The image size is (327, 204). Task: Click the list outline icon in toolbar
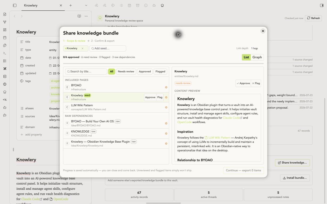click(x=121, y=5)
